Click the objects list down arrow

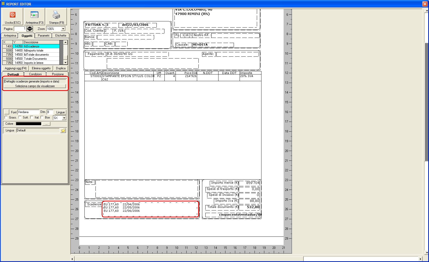click(x=66, y=63)
